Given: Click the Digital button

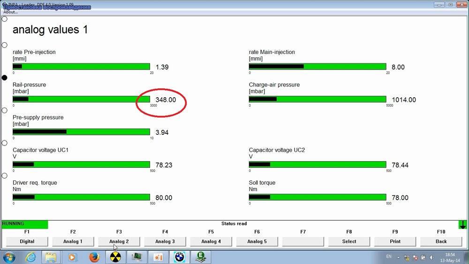Looking at the screenshot, I should [27, 241].
